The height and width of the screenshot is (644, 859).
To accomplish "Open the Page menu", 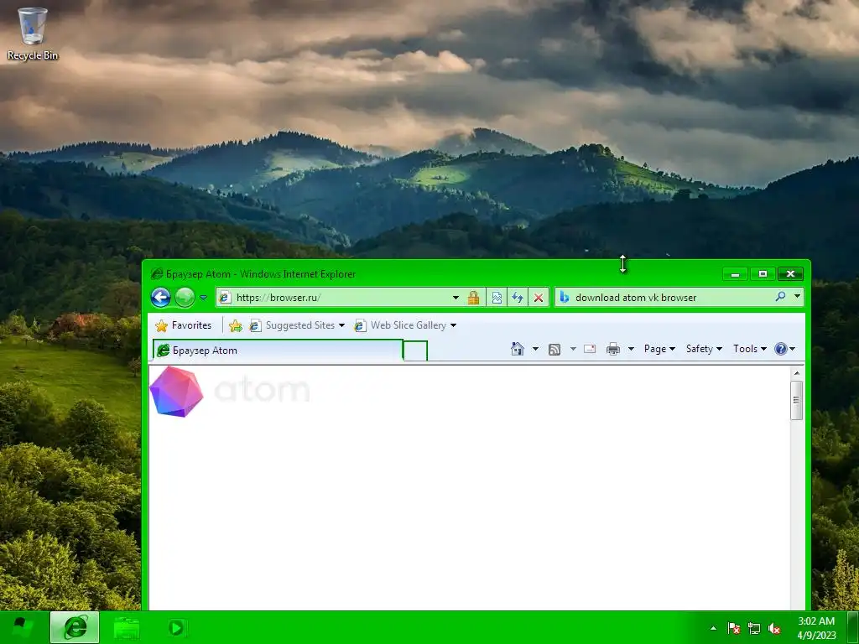I will (659, 349).
